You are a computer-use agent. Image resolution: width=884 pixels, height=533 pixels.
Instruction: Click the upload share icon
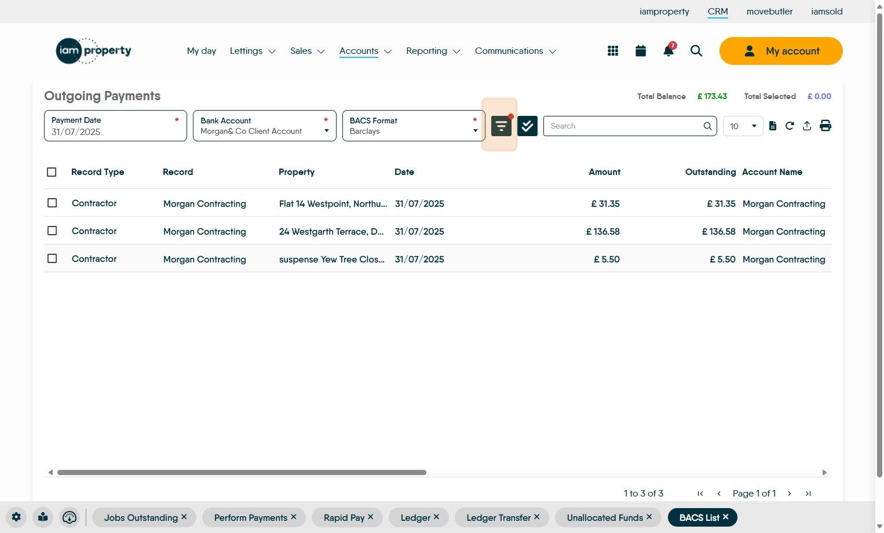pos(807,126)
